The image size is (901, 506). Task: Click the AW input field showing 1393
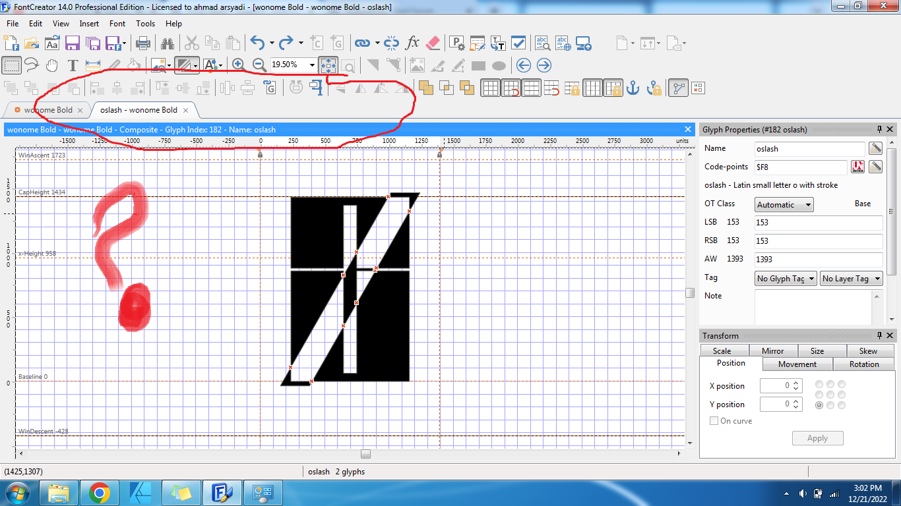coord(819,260)
